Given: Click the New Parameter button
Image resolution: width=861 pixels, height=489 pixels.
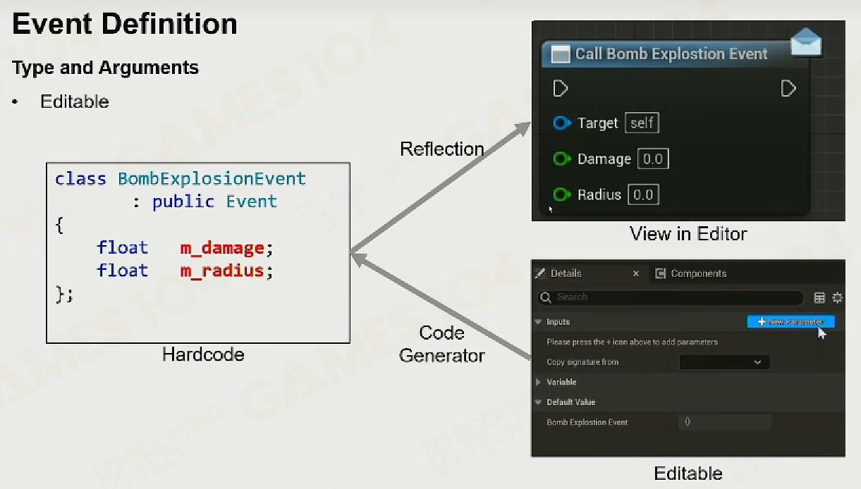Looking at the screenshot, I should 790,322.
